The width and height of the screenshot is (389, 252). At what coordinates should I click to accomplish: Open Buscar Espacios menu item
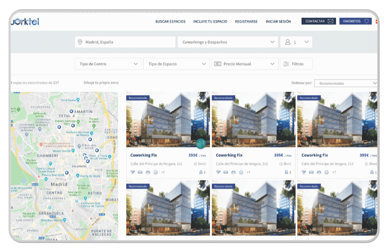pyautogui.click(x=170, y=21)
